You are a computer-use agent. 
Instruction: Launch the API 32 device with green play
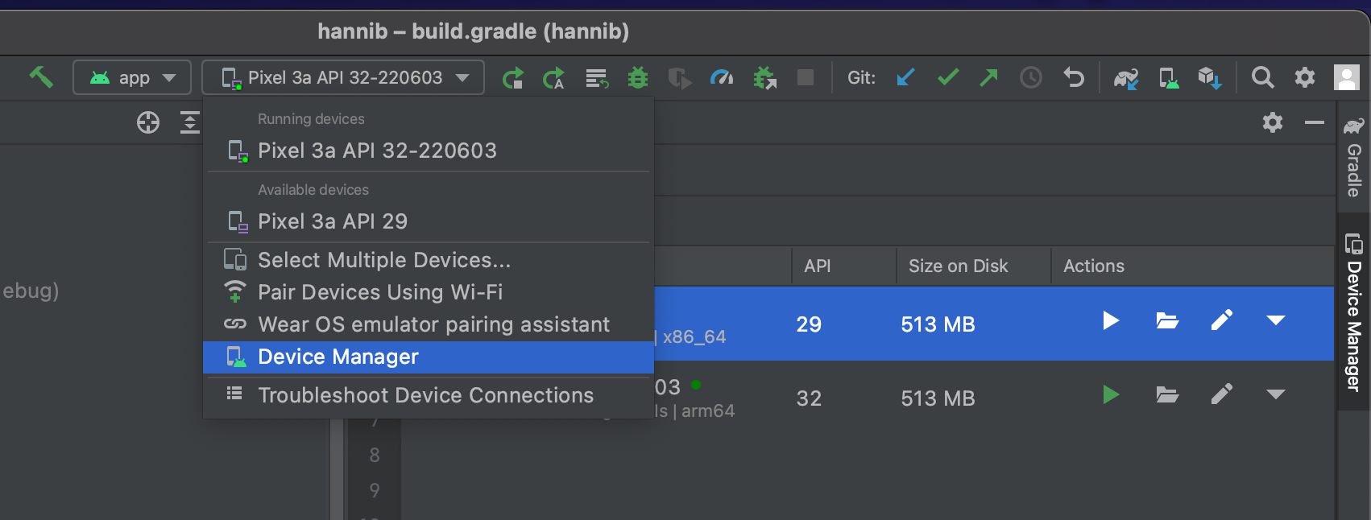click(x=1111, y=394)
